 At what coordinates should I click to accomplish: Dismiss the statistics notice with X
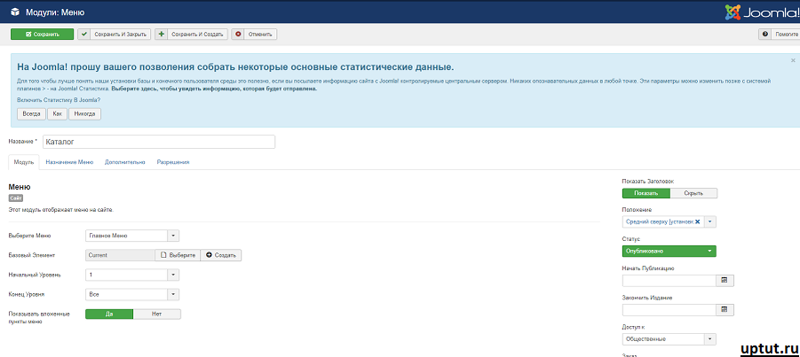(x=793, y=60)
